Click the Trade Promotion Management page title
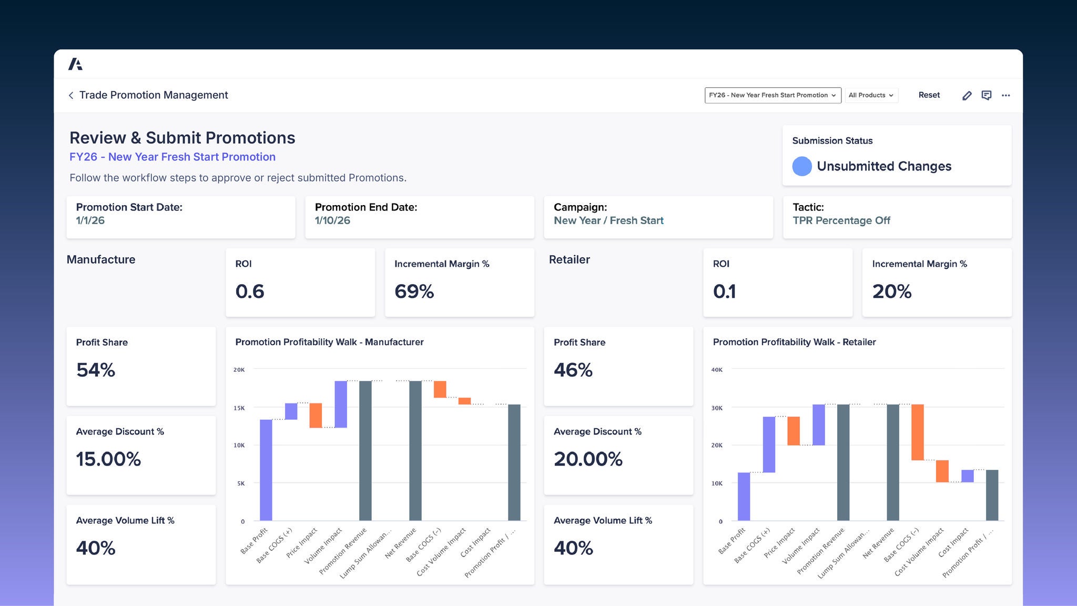1077x606 pixels. pos(154,95)
